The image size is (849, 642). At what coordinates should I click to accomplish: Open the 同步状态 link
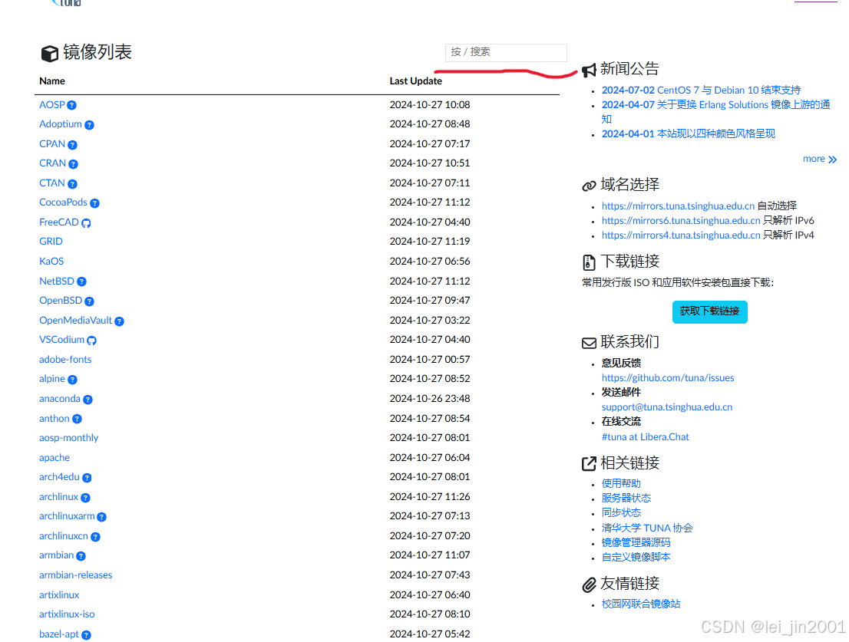coord(621,512)
